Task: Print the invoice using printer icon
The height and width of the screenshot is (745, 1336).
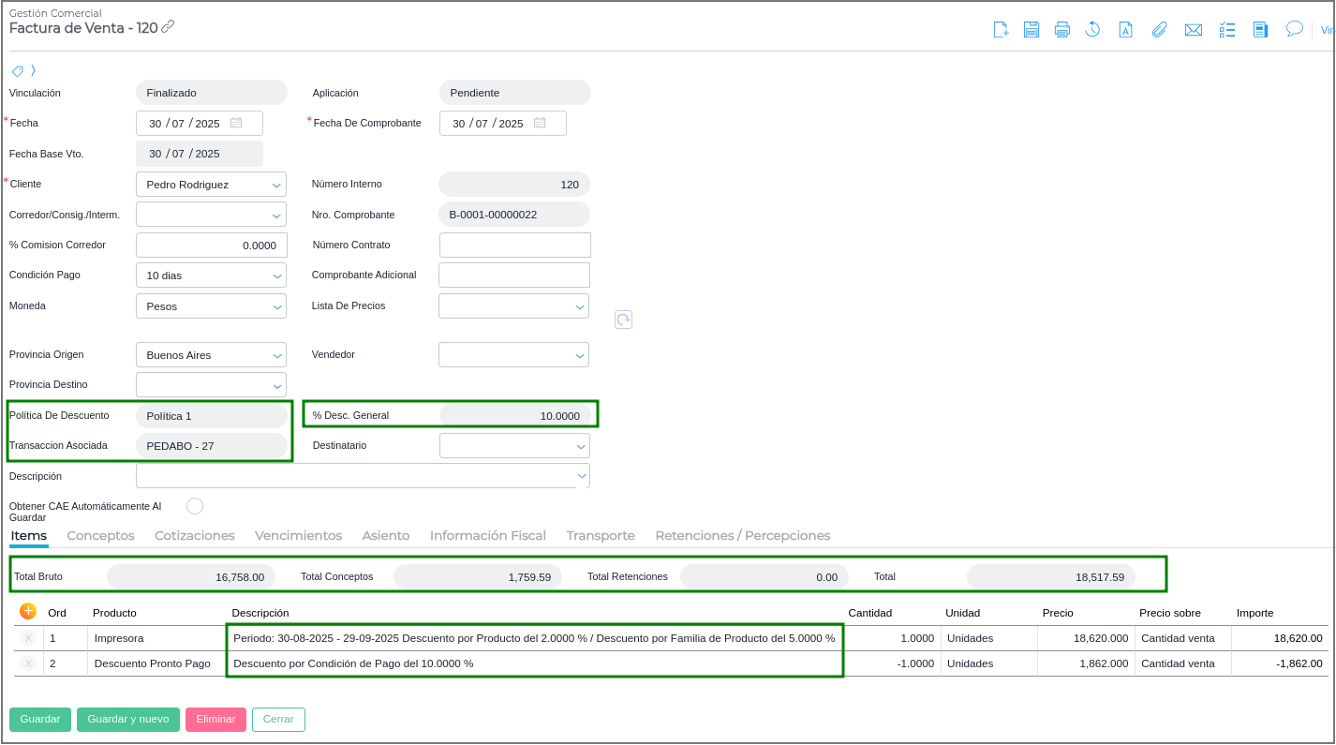Action: (1061, 30)
